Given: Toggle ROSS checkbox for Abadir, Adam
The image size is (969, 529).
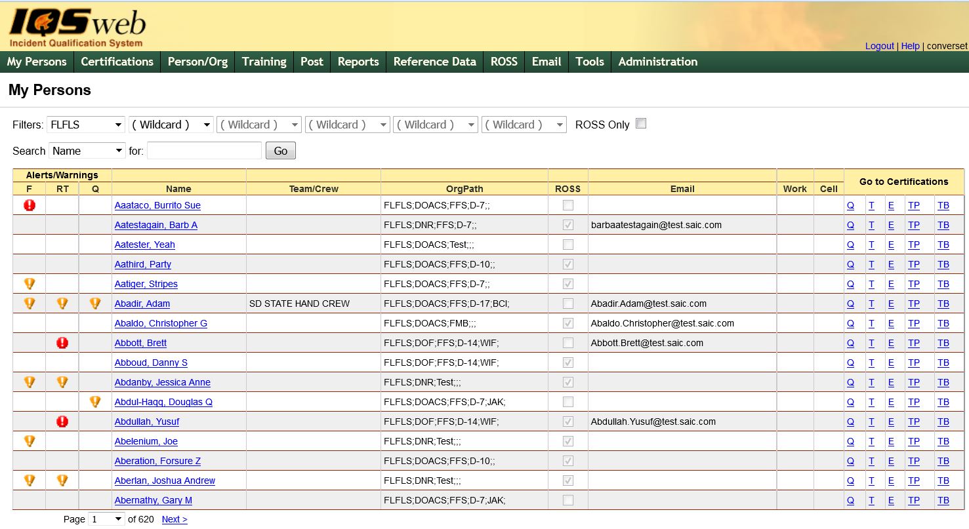Looking at the screenshot, I should click(568, 304).
